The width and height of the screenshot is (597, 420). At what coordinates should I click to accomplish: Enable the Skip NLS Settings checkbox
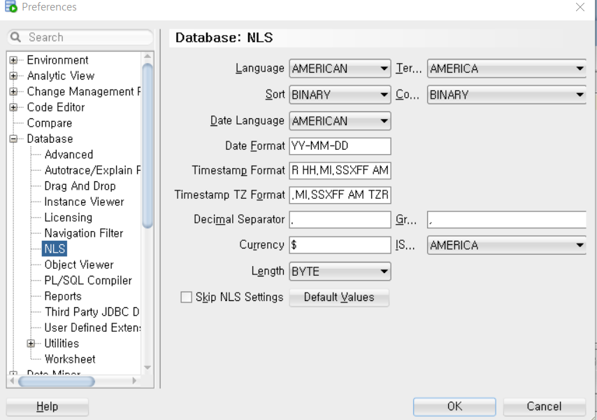(x=186, y=297)
